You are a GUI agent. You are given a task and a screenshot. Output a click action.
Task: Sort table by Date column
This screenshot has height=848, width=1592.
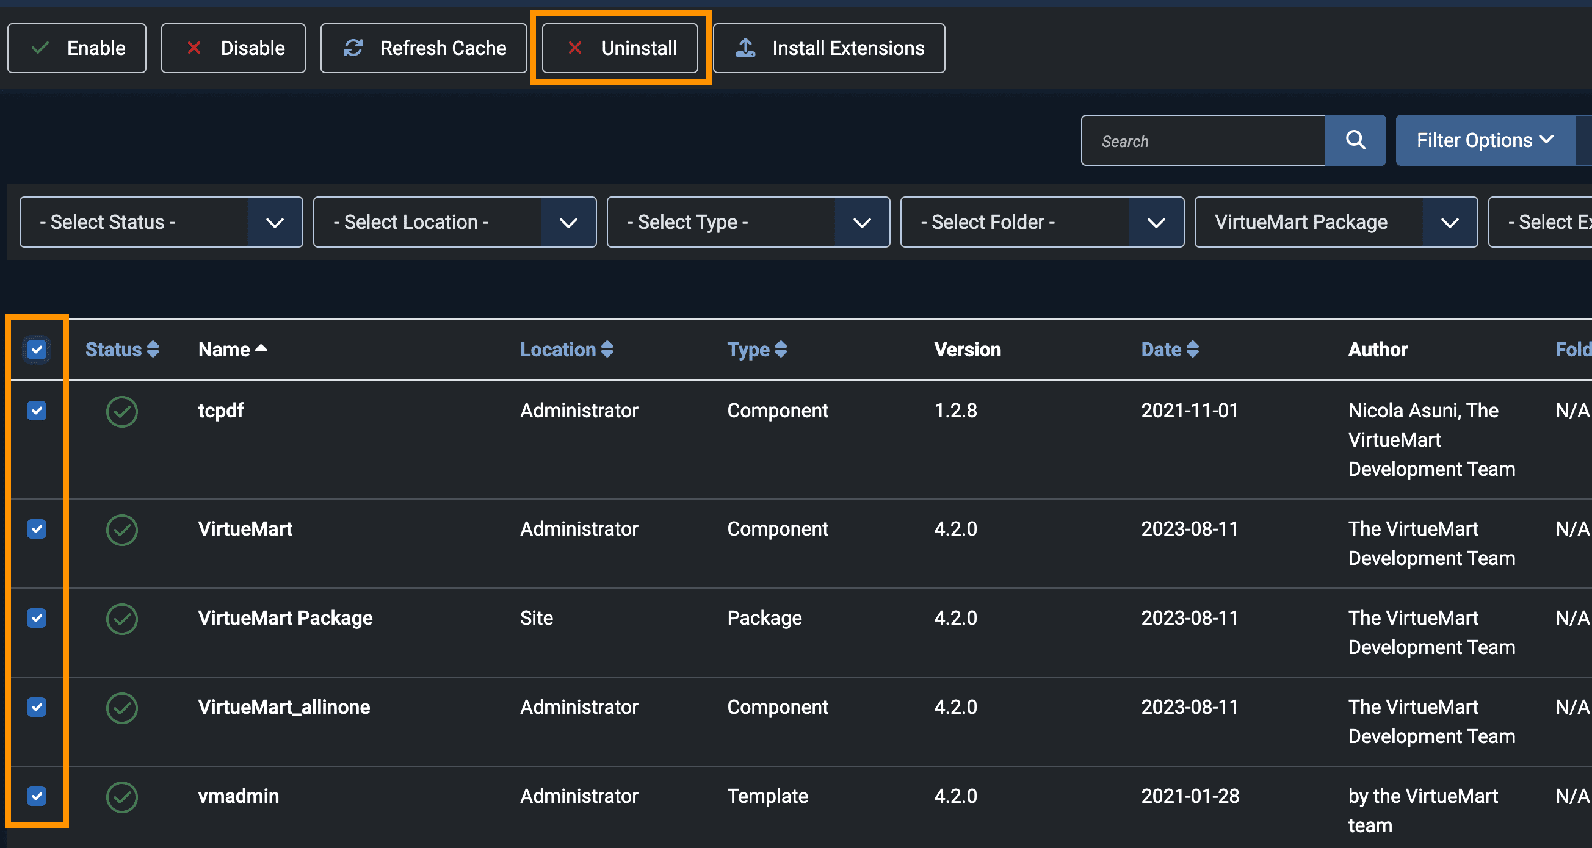[x=1170, y=350]
